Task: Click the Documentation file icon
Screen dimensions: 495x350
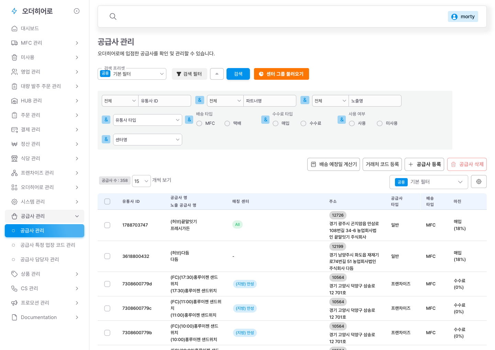Action: [14, 317]
